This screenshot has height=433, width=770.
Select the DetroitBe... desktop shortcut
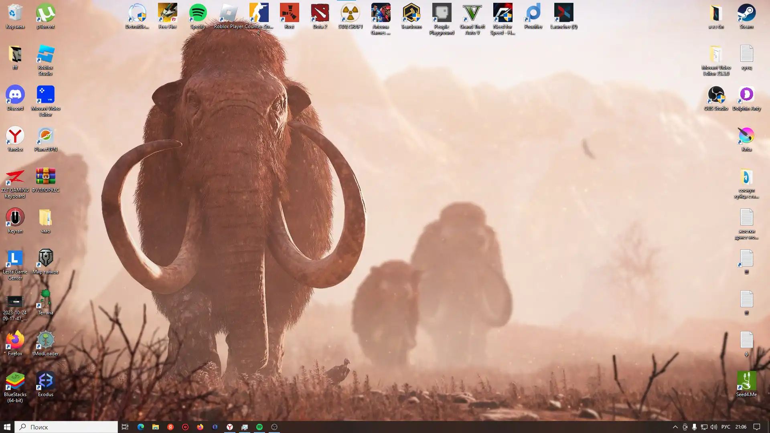tap(137, 16)
